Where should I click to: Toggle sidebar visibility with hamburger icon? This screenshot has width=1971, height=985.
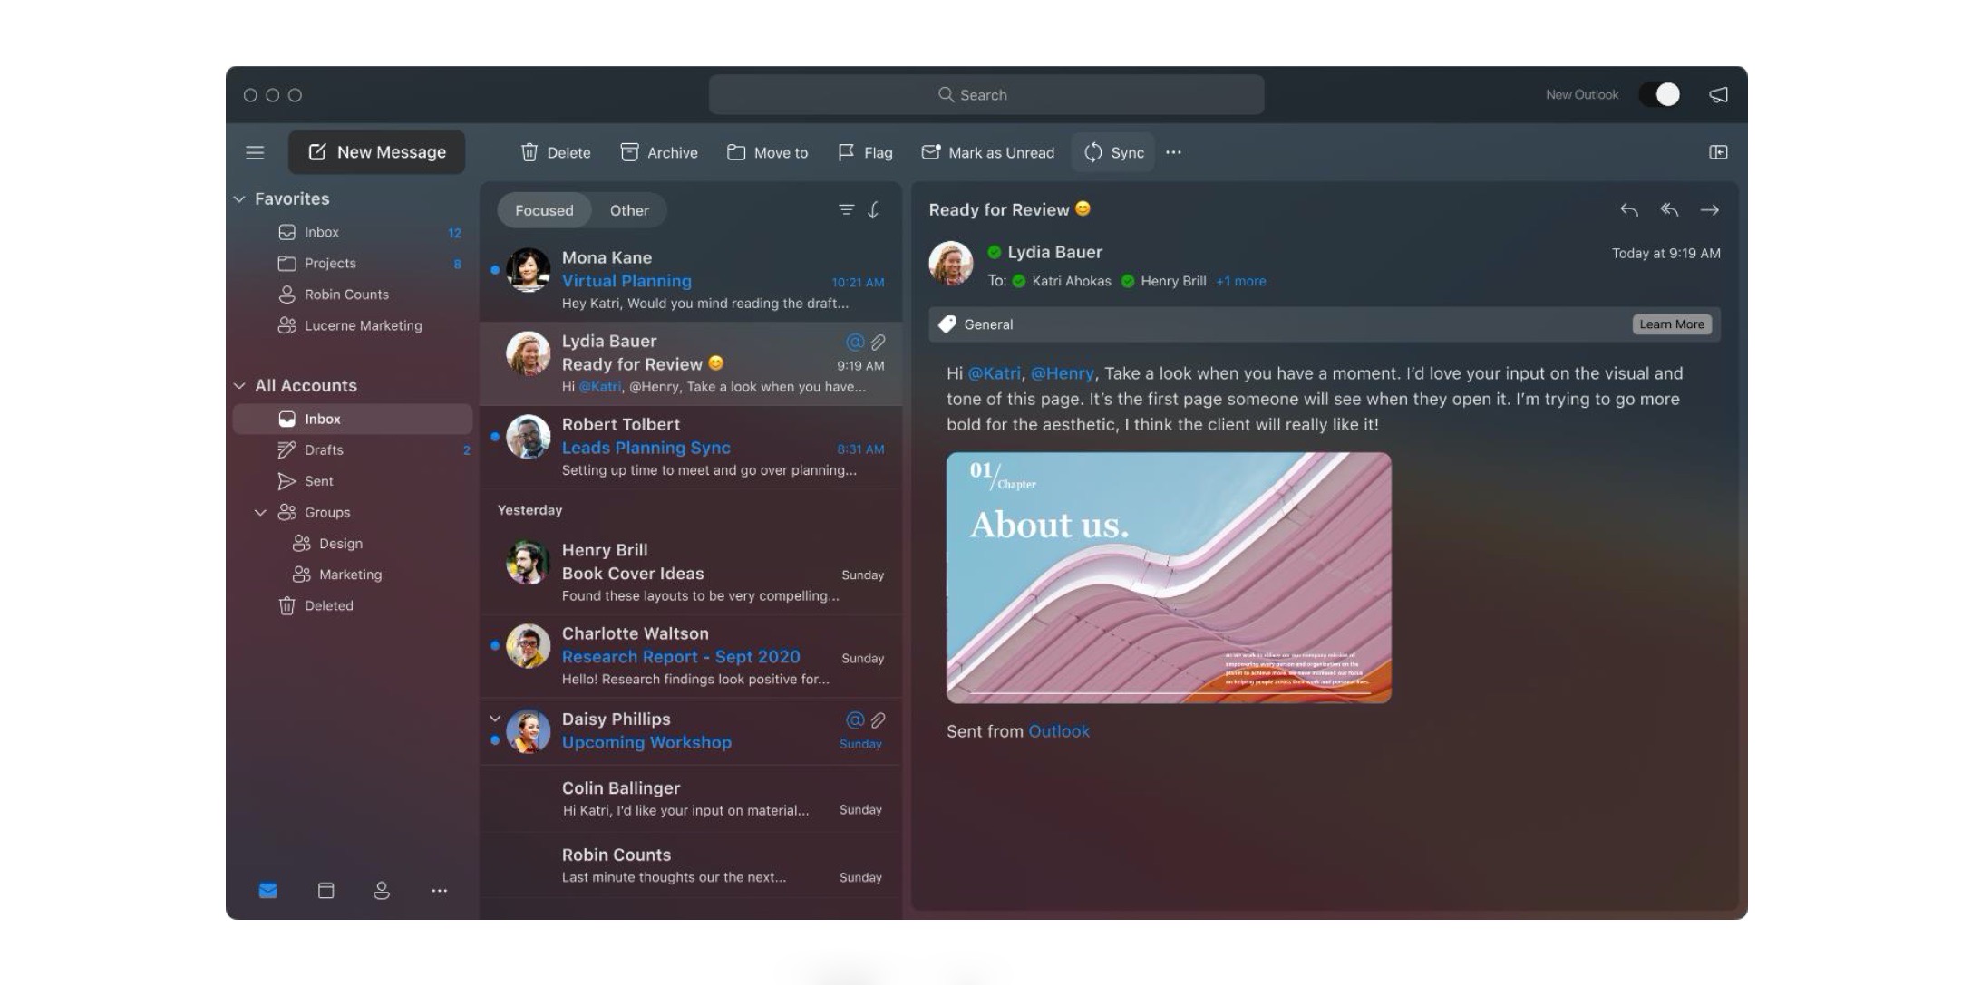[x=254, y=152]
